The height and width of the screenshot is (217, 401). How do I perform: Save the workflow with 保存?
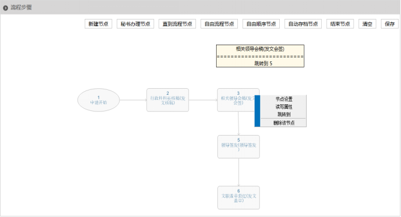(390, 24)
